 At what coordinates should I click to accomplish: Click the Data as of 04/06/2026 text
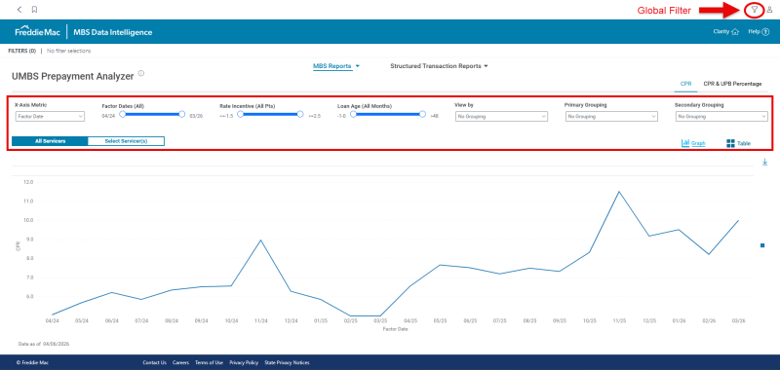point(44,344)
